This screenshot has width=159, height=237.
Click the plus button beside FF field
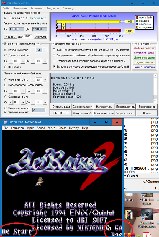pos(45,102)
